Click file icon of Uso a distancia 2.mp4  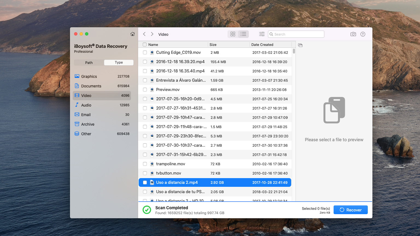152,182
